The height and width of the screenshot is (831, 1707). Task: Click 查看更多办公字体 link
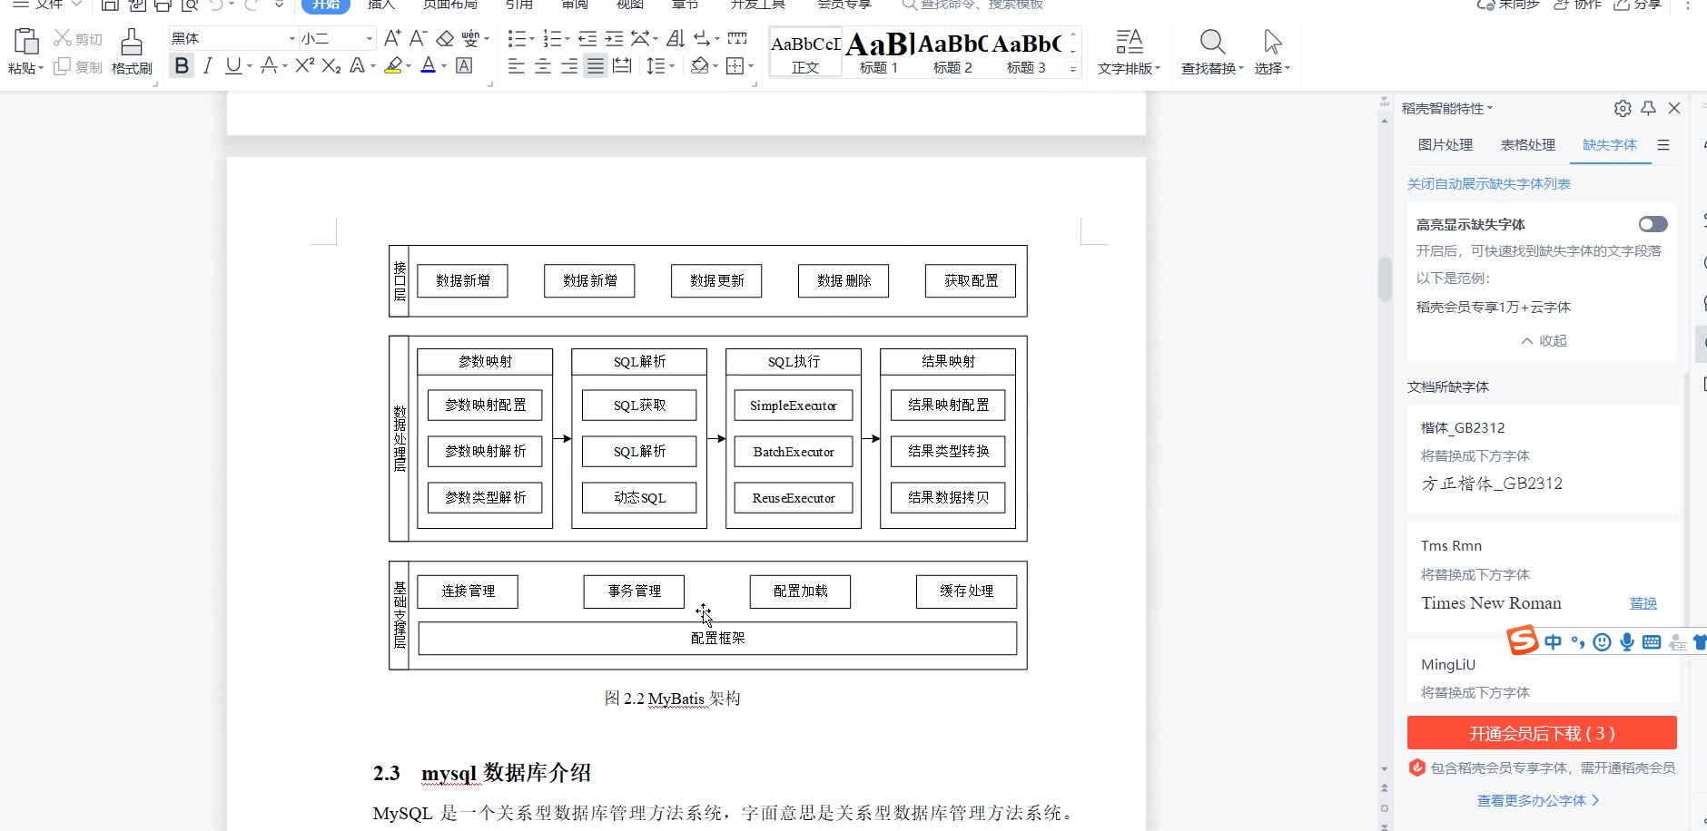click(1538, 801)
